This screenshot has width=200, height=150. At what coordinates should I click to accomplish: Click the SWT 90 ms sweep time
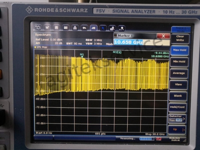(74, 44)
